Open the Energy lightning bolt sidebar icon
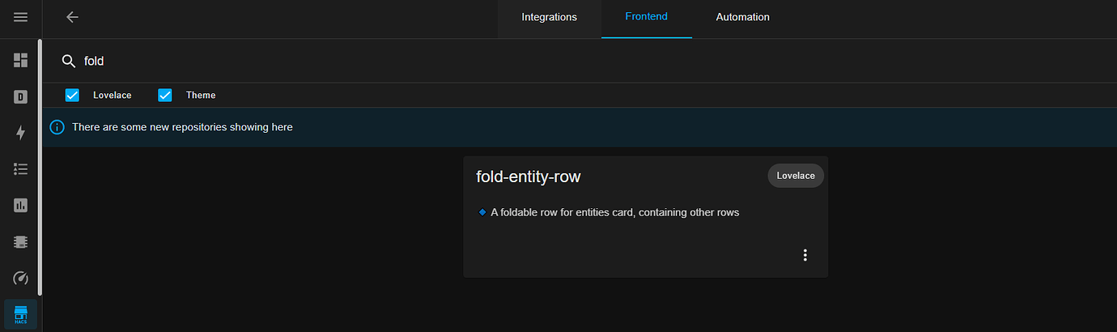Image resolution: width=1117 pixels, height=332 pixels. pos(21,133)
